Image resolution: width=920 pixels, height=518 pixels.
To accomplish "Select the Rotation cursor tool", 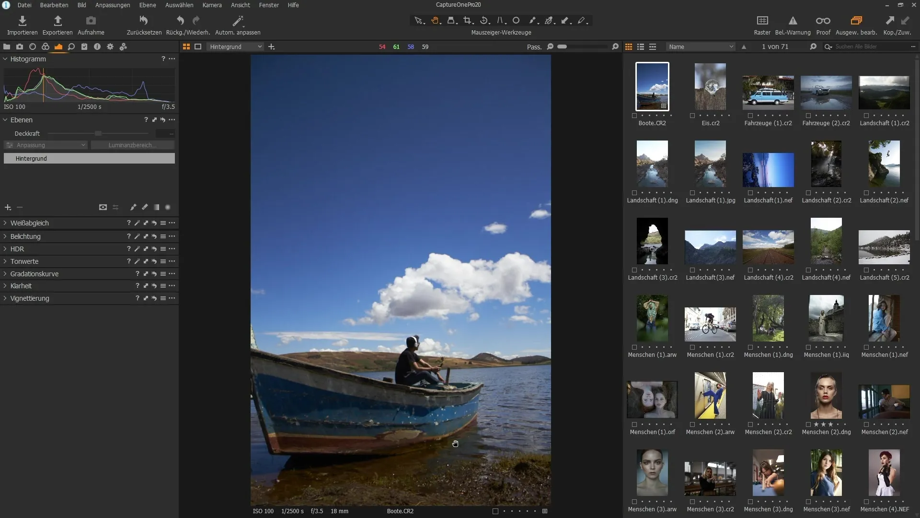I will pyautogui.click(x=484, y=21).
